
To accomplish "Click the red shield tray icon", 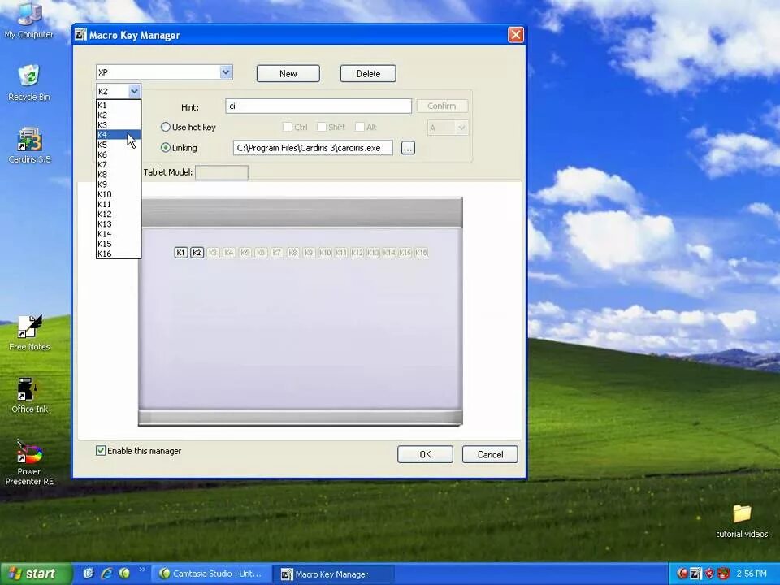I will [709, 574].
